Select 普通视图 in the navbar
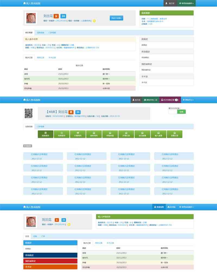Screen dimensions: 217x279 tap(159, 207)
